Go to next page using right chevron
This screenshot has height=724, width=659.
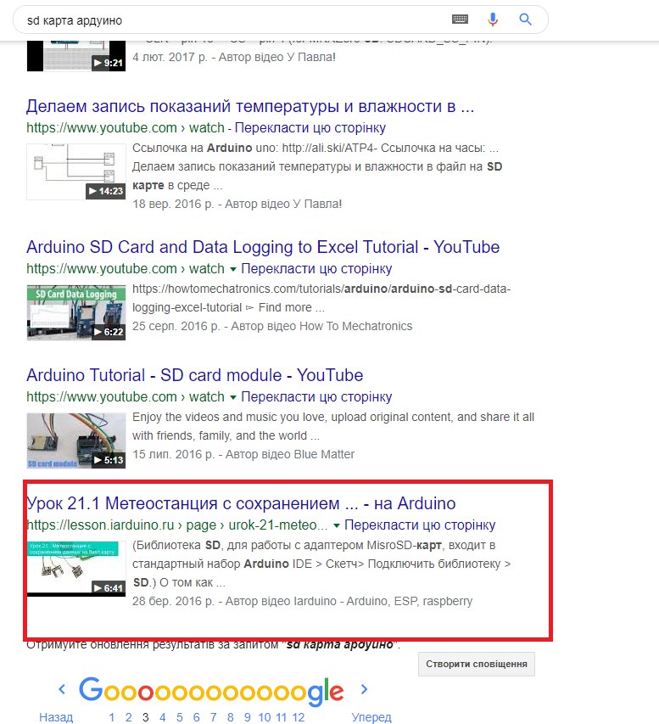(x=364, y=689)
